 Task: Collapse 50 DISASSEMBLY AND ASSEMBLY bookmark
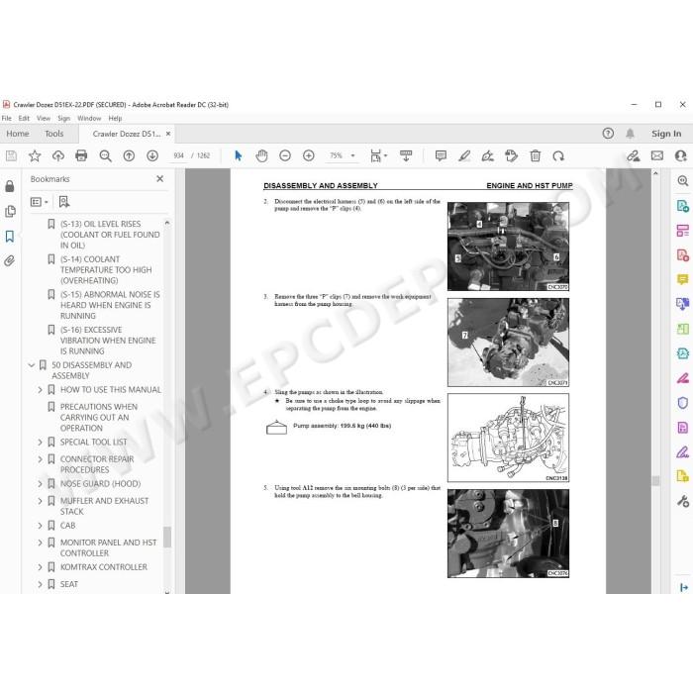[x=32, y=365]
